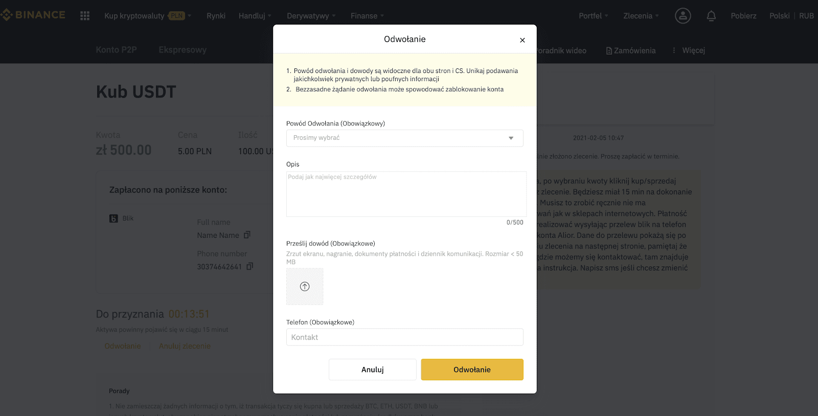Expand the Powód Odwołania dropdown
The width and height of the screenshot is (818, 416).
[404, 138]
